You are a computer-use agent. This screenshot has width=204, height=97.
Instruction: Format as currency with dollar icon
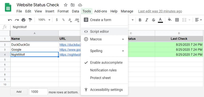57,20
